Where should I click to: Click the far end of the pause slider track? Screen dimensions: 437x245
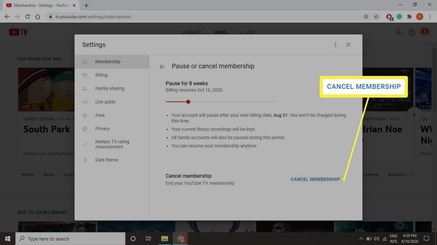(276, 102)
